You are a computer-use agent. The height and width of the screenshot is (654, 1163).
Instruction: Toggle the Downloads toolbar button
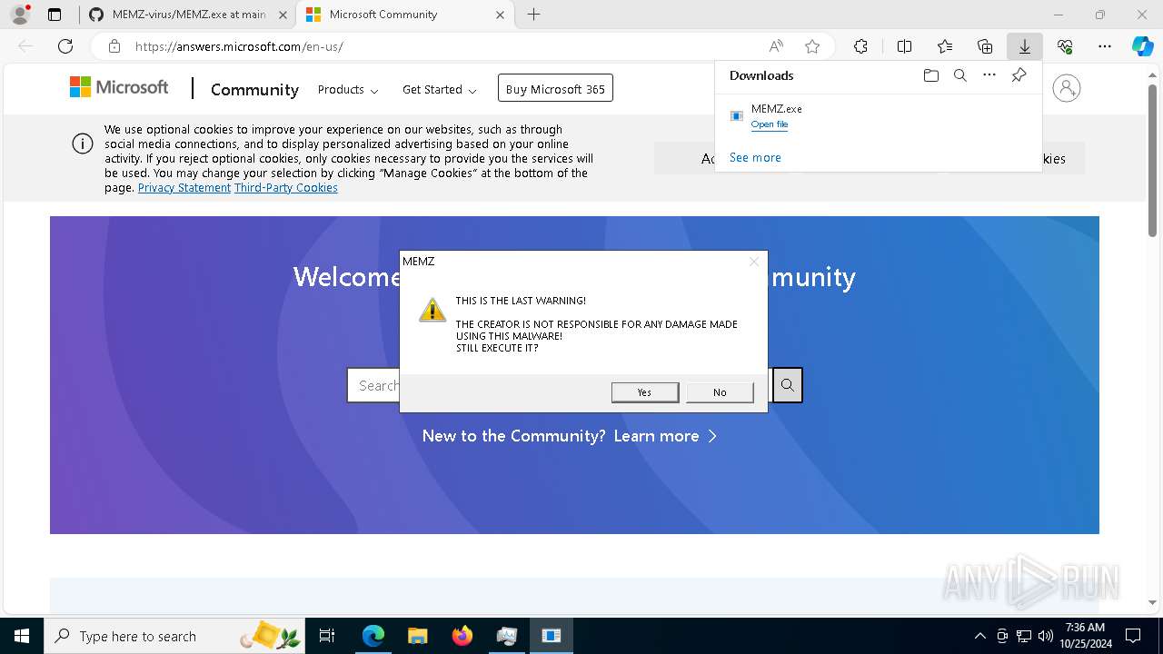tap(1024, 46)
